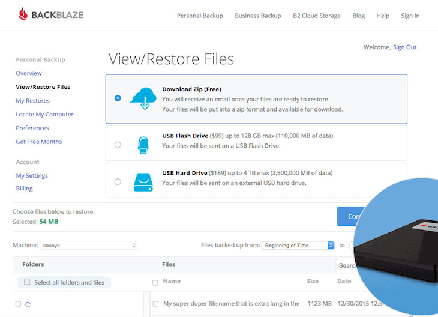Image resolution: width=438 pixels, height=317 pixels.
Task: Click the Selected 54 MB value
Action: [49, 222]
